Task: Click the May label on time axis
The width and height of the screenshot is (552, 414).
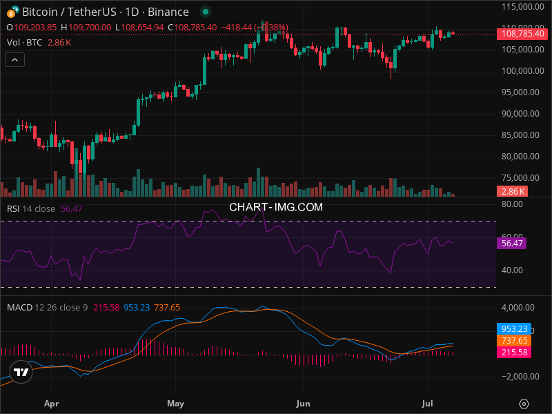Action: [176, 403]
